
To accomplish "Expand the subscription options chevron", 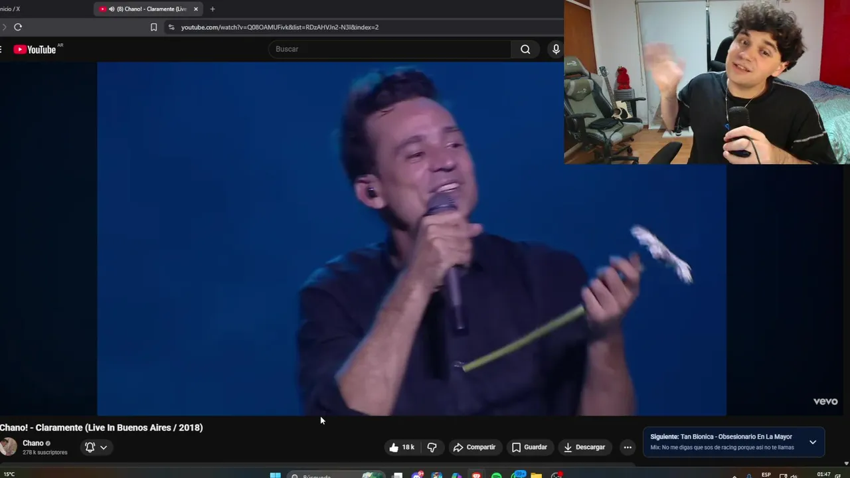I will (104, 447).
